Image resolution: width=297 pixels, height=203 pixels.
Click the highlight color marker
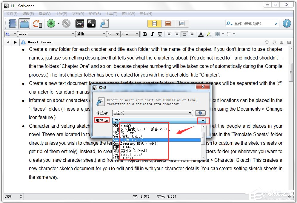[x=209, y=34]
